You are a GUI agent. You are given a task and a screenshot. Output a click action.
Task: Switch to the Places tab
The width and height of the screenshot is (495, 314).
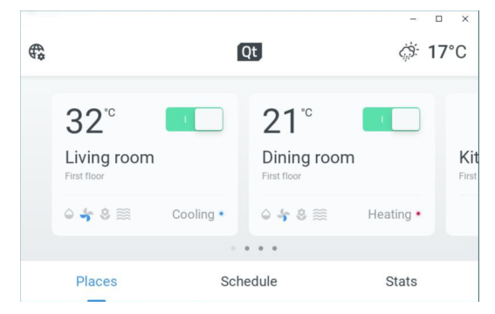point(96,281)
